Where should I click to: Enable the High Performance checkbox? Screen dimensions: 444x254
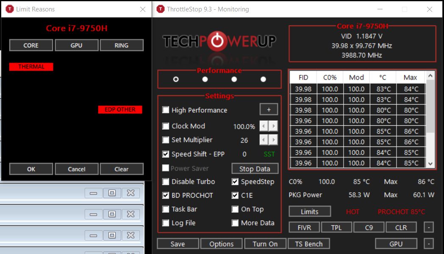click(x=166, y=110)
